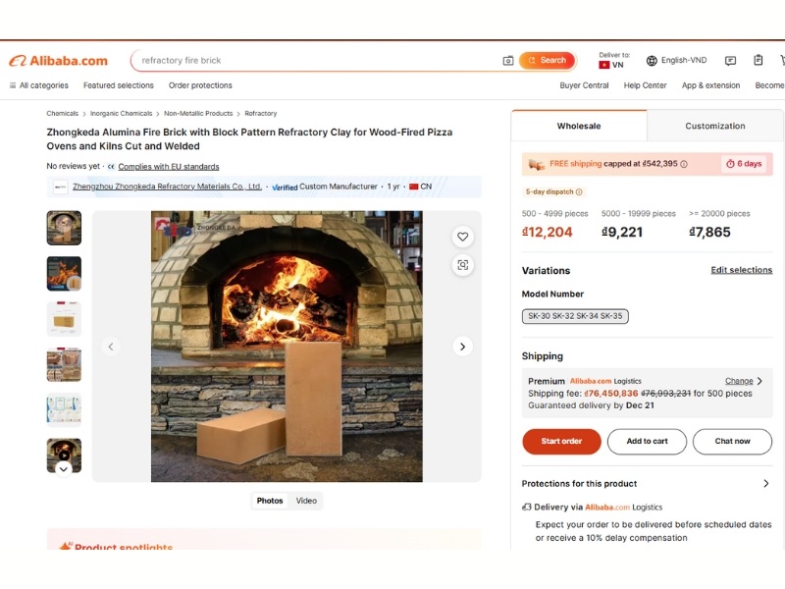Click the refractory fire brick search field
Viewport: 785px width, 589px height.
pyautogui.click(x=314, y=61)
